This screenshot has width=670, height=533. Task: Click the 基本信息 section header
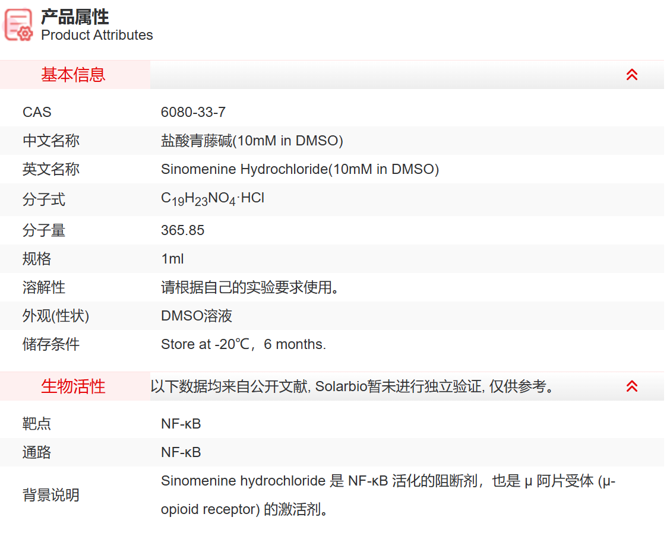72,74
